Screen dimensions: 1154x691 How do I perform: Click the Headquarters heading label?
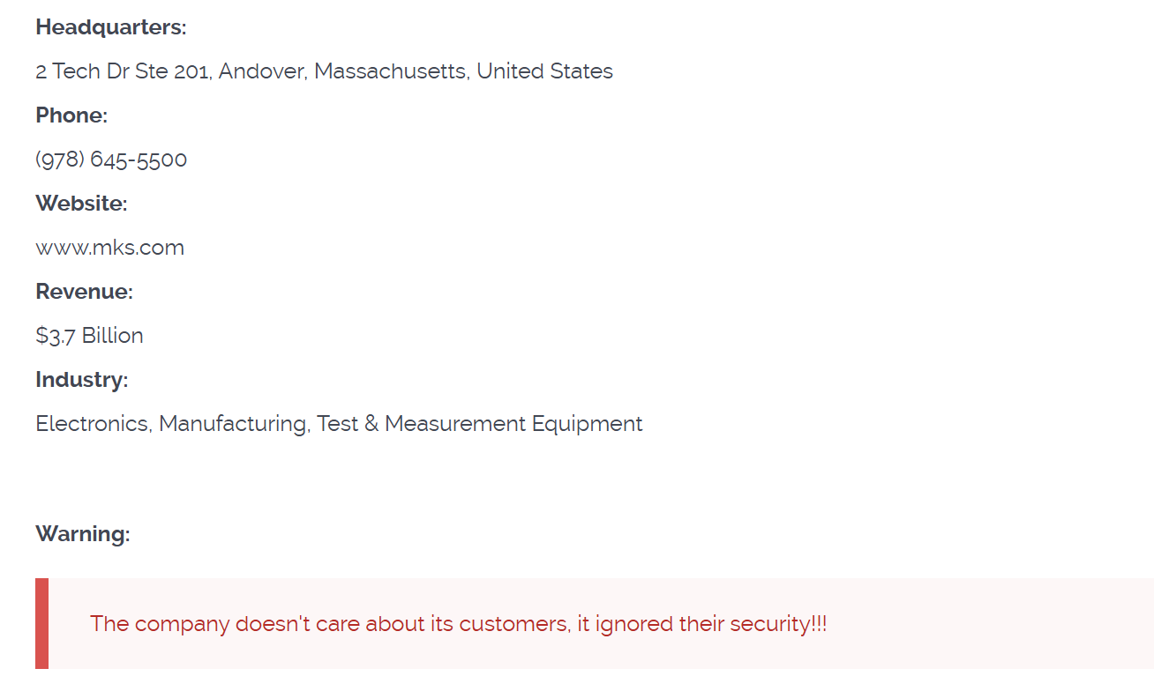click(111, 27)
